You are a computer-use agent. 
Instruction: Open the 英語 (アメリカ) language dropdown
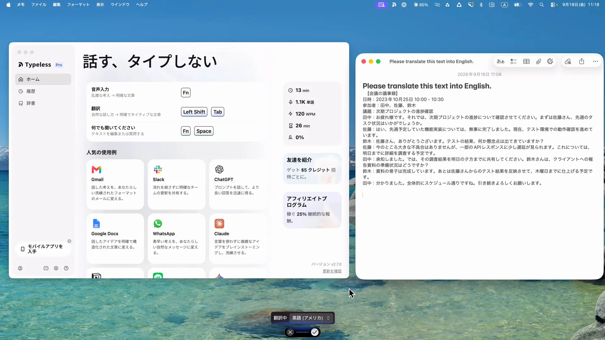tap(311, 318)
